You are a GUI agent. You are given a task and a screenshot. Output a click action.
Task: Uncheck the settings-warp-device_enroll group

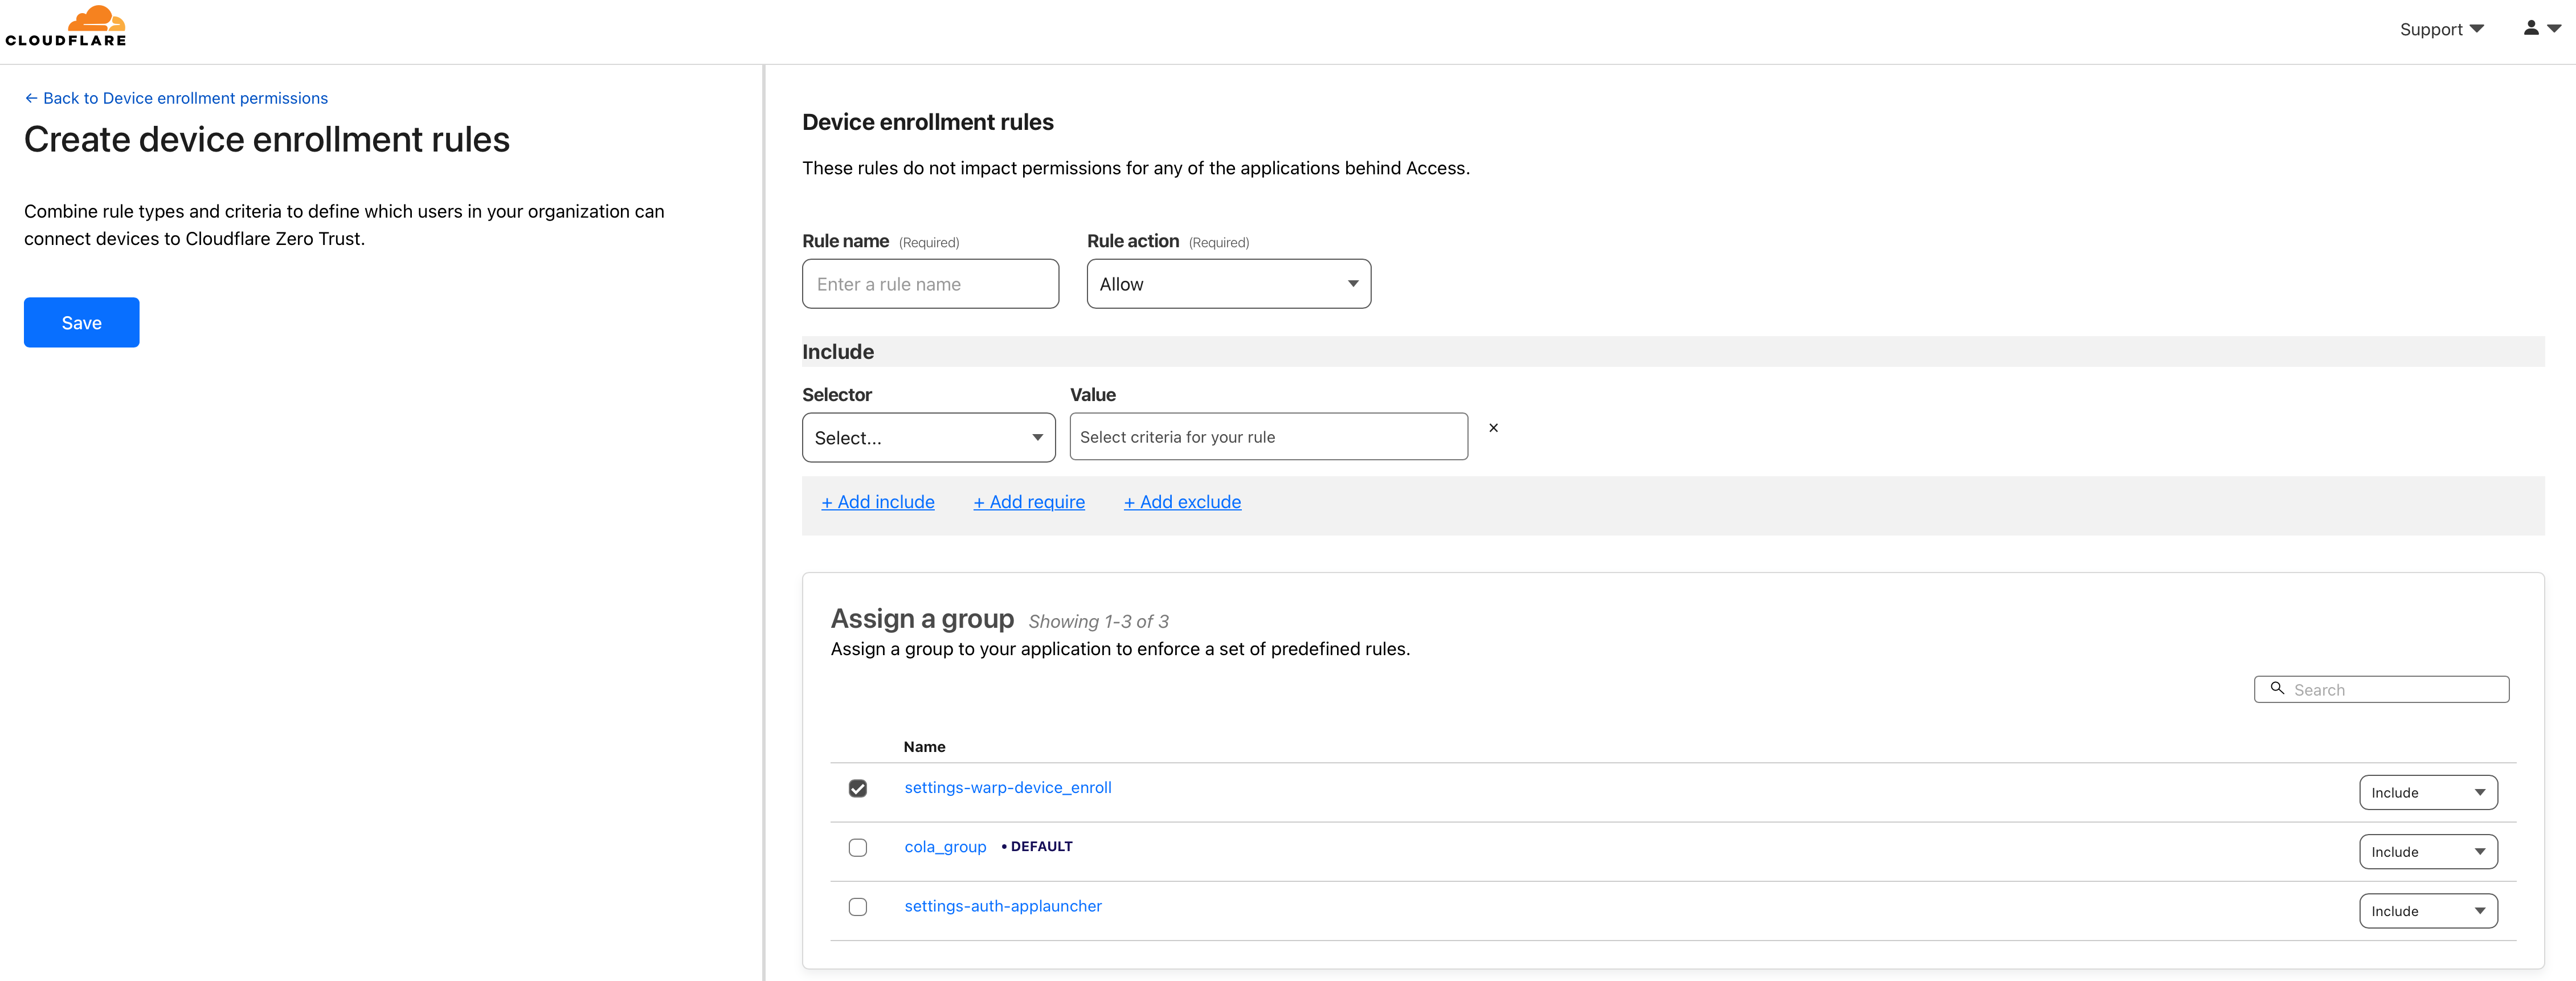[857, 789]
